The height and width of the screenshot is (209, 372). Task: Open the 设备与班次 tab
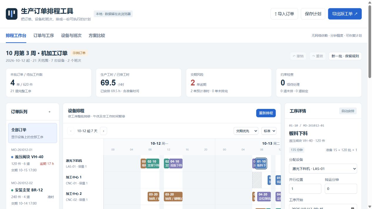[71, 36]
